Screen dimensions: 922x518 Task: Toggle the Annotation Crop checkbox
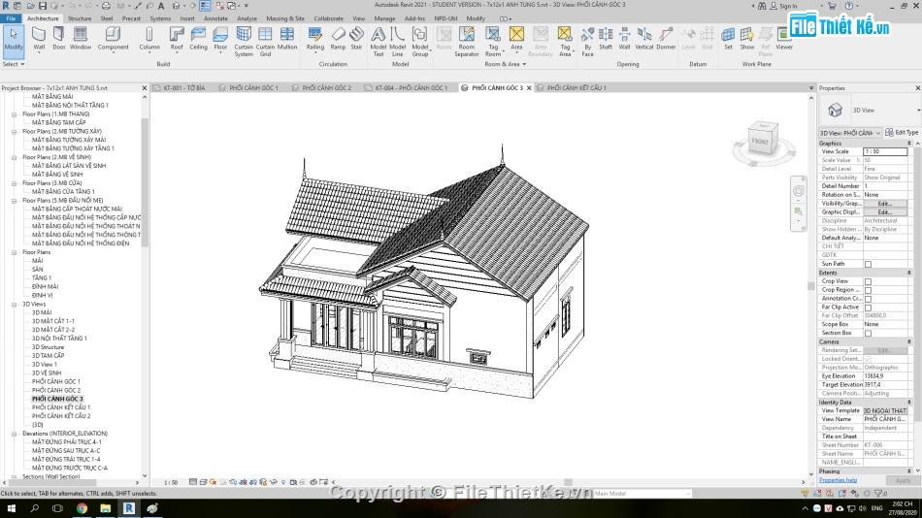click(868, 299)
